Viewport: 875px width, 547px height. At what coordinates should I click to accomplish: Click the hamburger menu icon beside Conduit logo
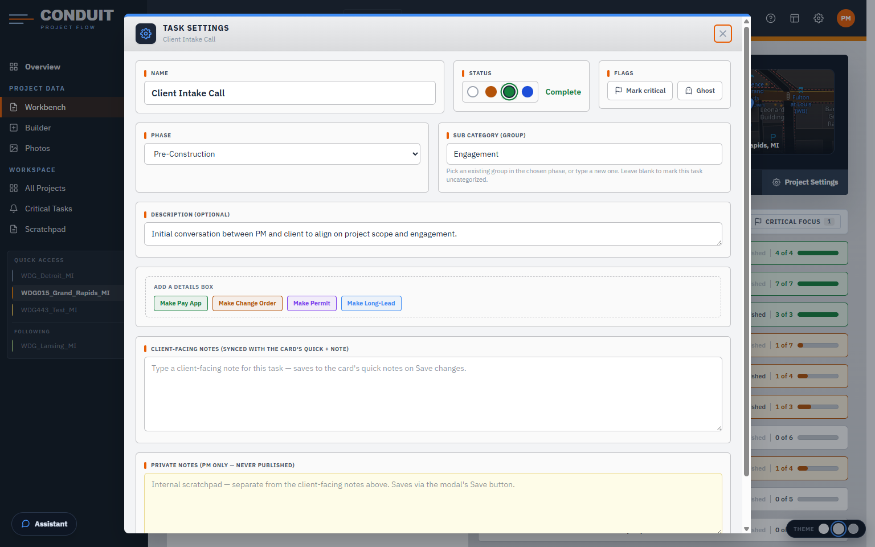pos(21,19)
